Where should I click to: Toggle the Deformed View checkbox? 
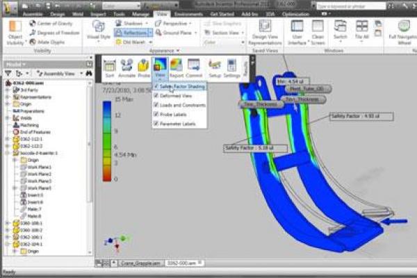click(x=156, y=95)
